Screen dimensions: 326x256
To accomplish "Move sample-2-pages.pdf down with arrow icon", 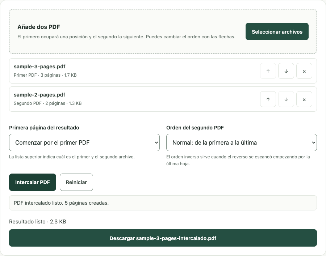I will 286,99.
